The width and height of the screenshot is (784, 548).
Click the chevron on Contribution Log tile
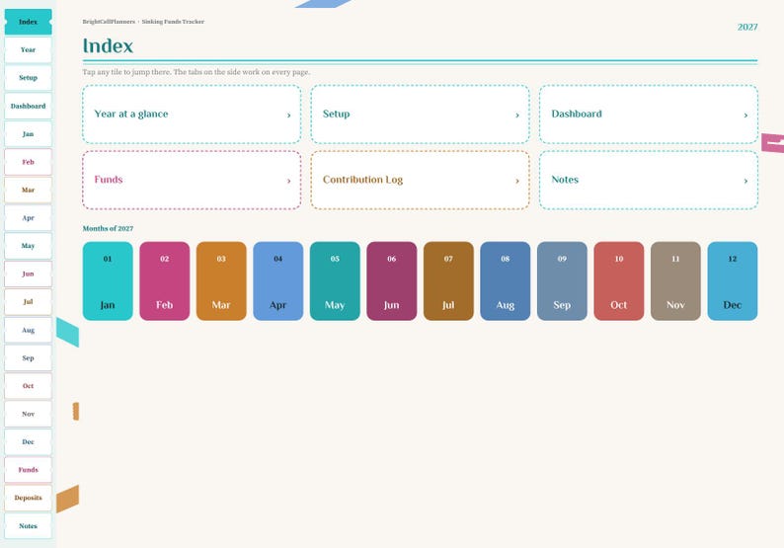tap(517, 181)
